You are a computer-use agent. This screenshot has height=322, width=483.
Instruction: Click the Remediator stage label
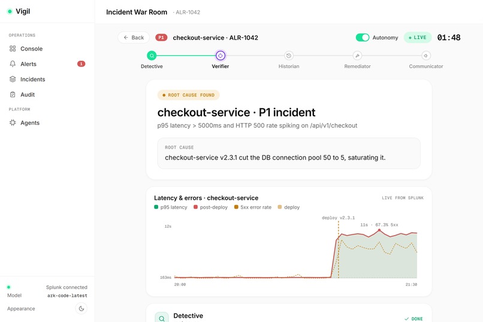pyautogui.click(x=357, y=66)
